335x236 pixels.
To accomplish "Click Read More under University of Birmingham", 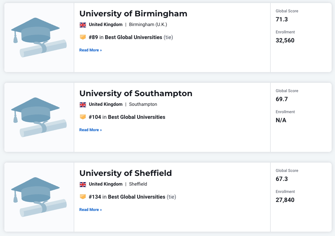I will pyautogui.click(x=91, y=50).
